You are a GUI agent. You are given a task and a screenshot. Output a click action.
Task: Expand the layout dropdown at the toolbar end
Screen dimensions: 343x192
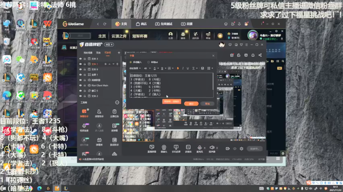(210, 68)
